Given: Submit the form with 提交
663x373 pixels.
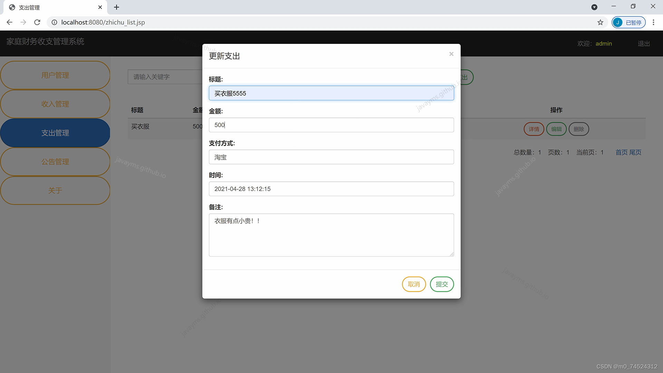Looking at the screenshot, I should 442,284.
